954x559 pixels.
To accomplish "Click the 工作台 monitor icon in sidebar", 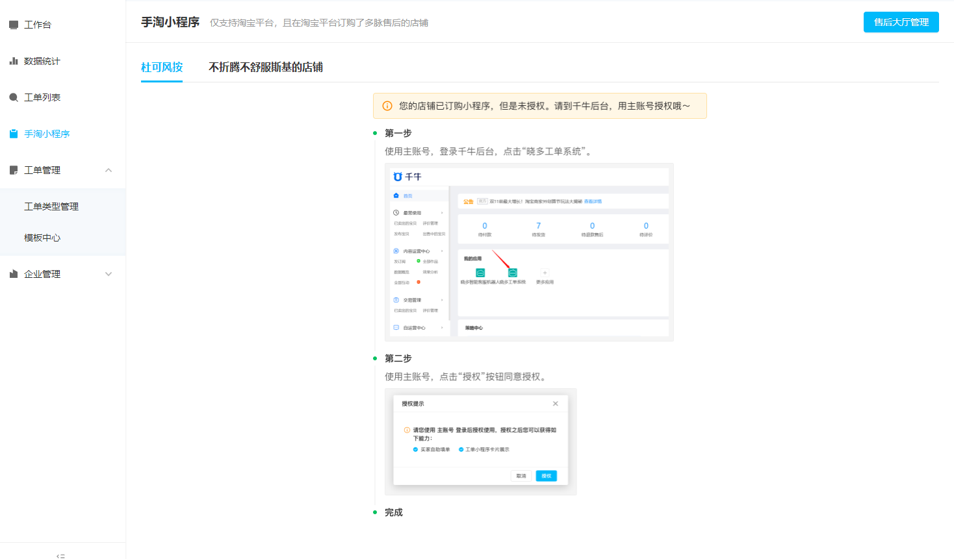I will [14, 25].
